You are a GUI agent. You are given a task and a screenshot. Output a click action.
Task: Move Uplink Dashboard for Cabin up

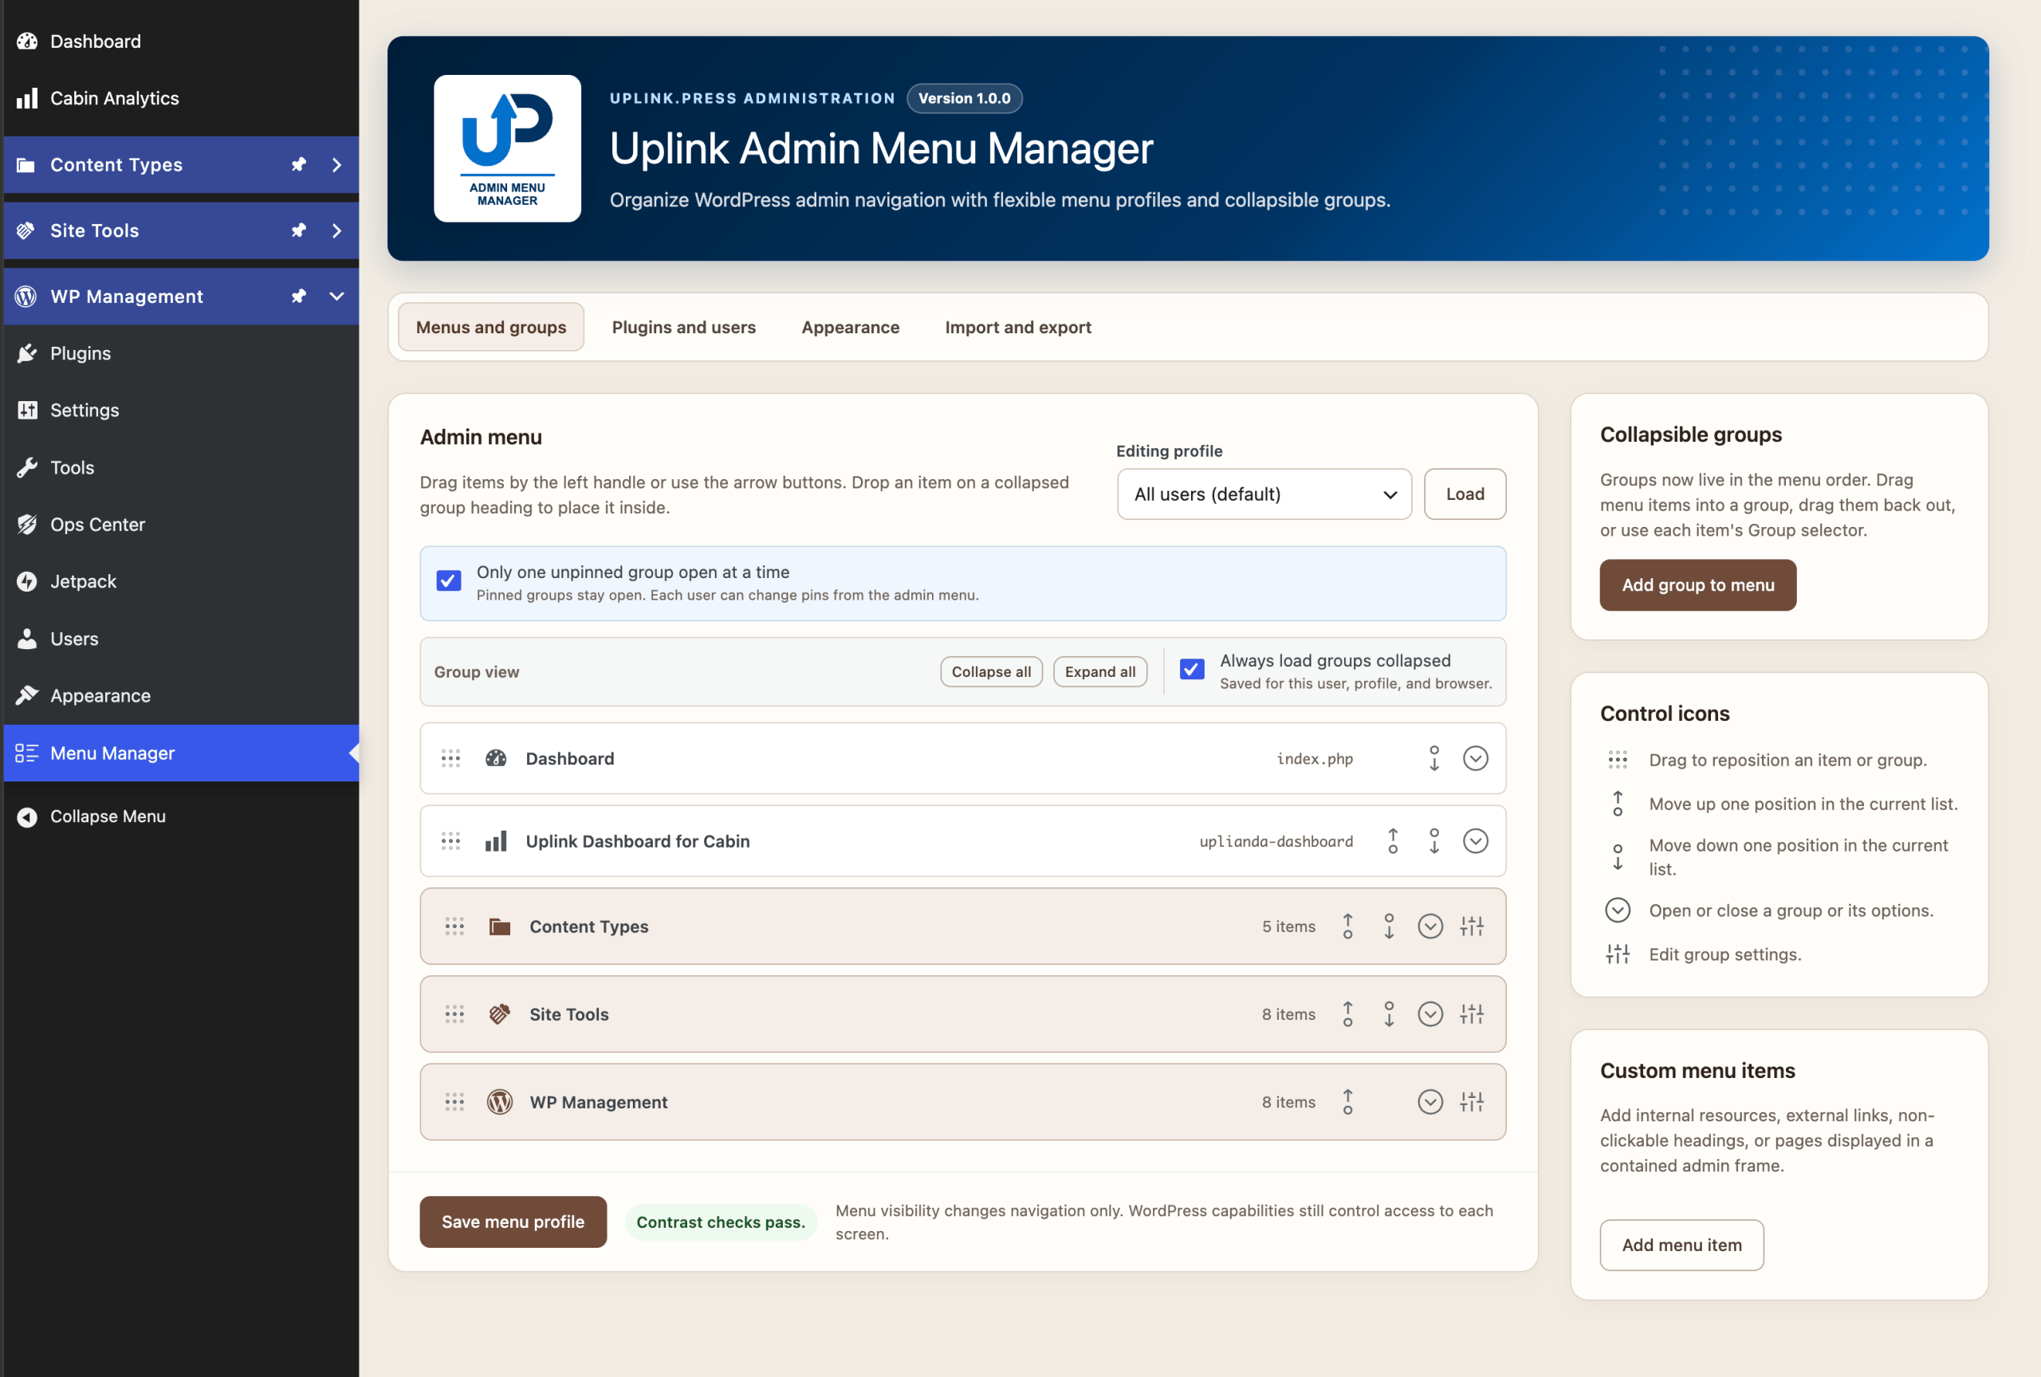tap(1393, 841)
